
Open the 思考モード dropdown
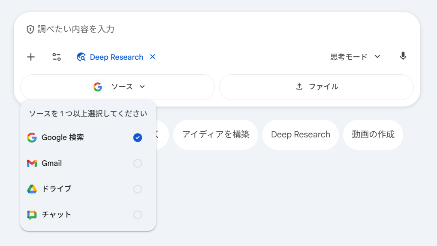(356, 57)
